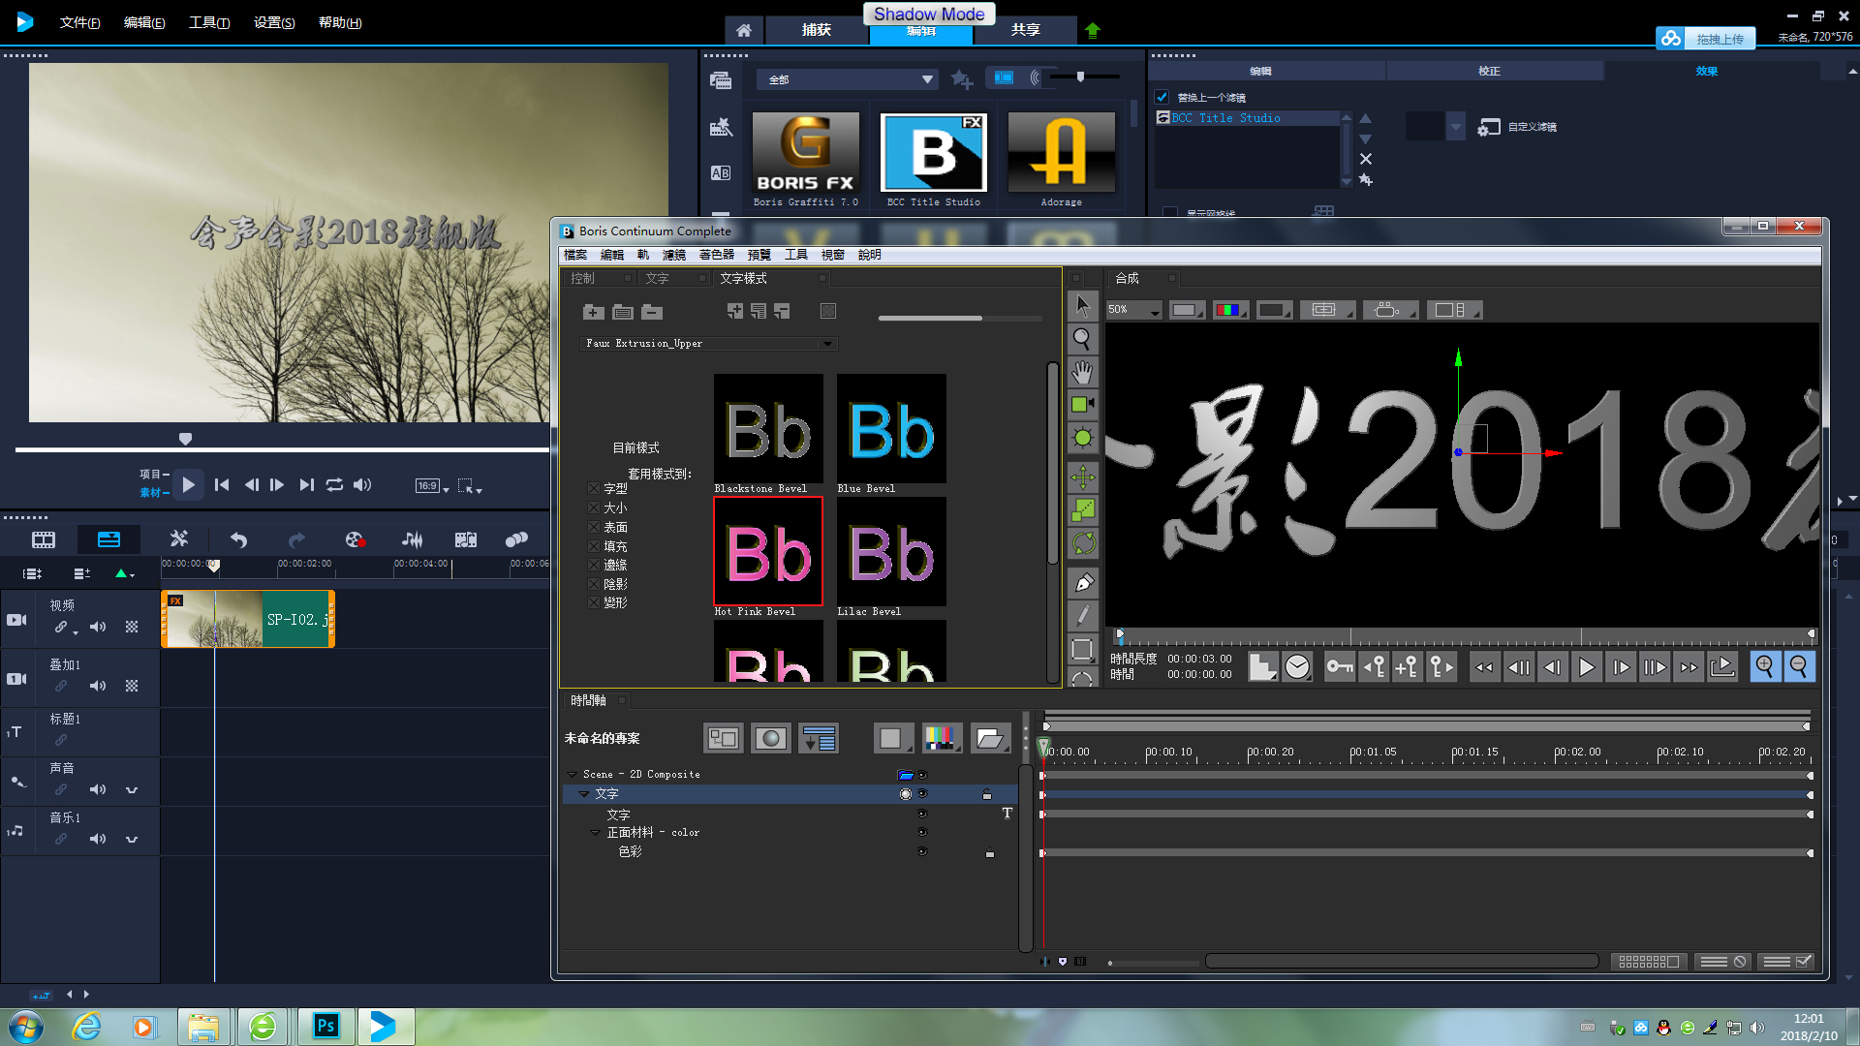Viewport: 1860px width, 1046px height.
Task: Select the pen tool in Boris
Action: [1083, 583]
